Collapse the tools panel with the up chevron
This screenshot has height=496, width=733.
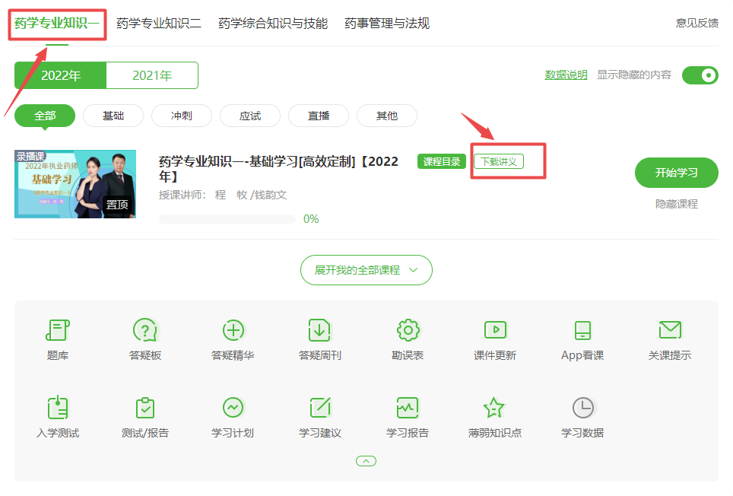tap(366, 461)
